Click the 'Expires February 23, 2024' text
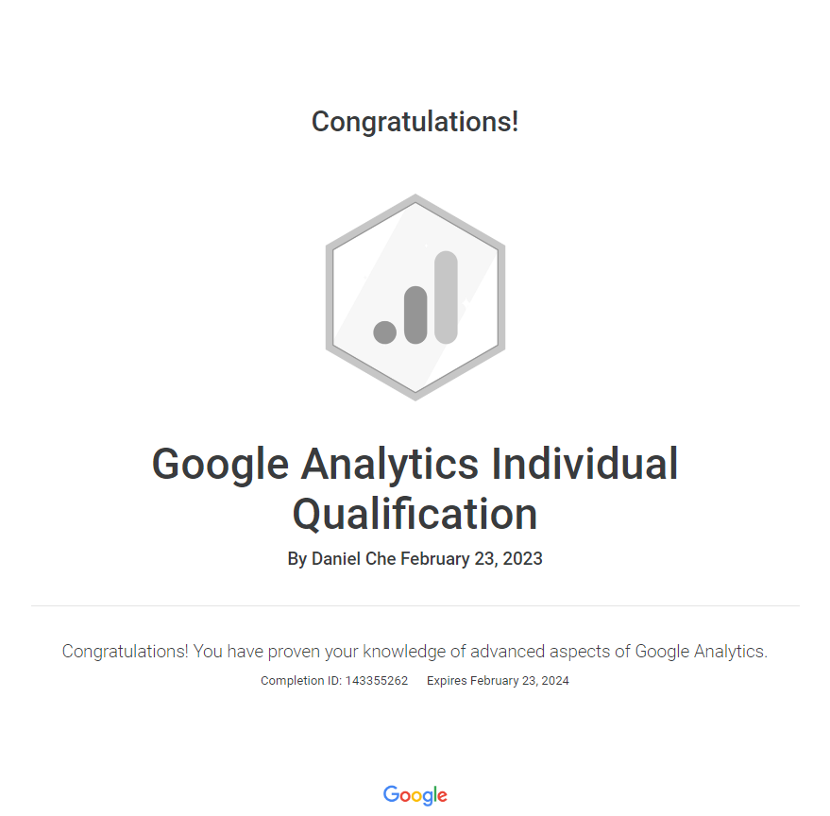The image size is (830, 816). click(498, 681)
